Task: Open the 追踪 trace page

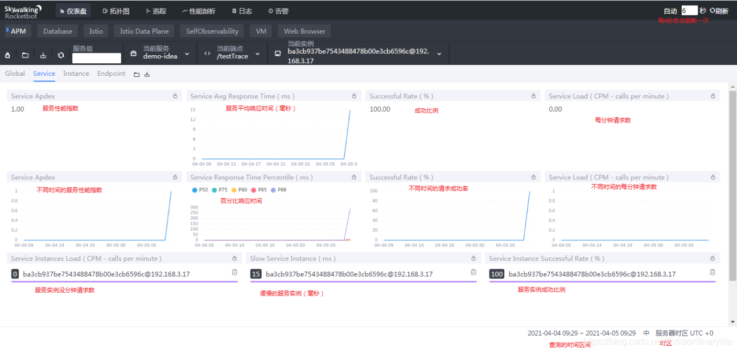Action: (x=156, y=11)
